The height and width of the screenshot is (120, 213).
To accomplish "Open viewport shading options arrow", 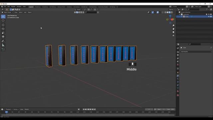I will 174,12.
